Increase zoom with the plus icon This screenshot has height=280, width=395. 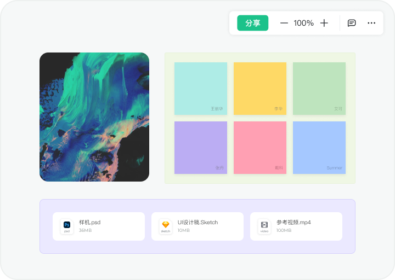324,23
